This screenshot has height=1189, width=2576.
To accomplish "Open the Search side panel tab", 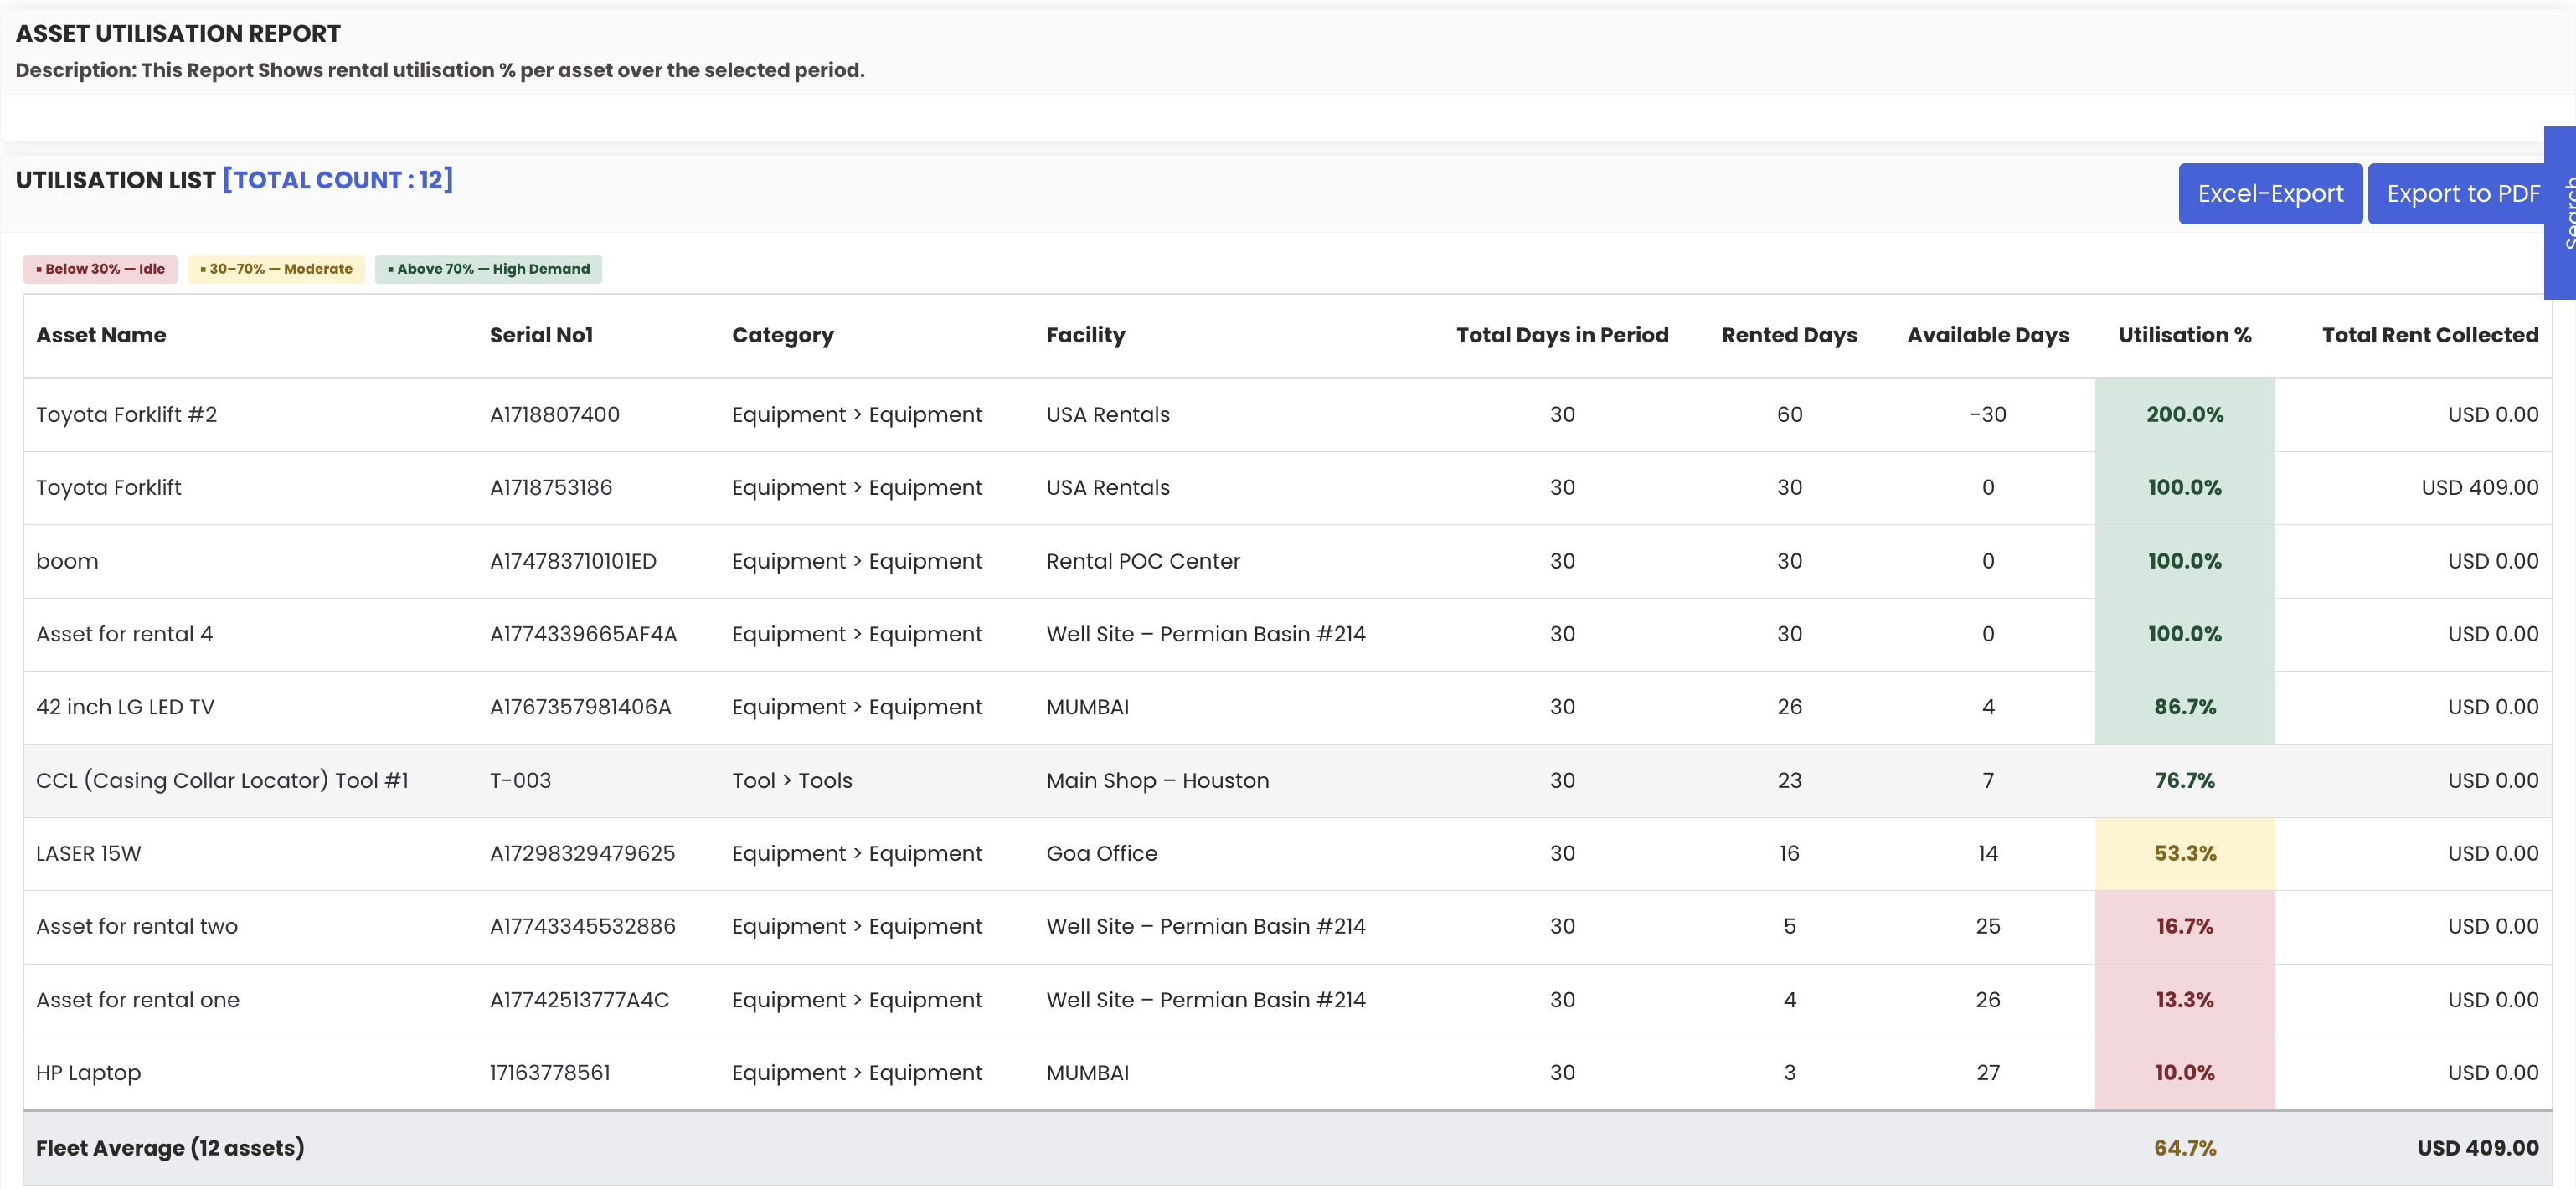I will tap(2562, 212).
